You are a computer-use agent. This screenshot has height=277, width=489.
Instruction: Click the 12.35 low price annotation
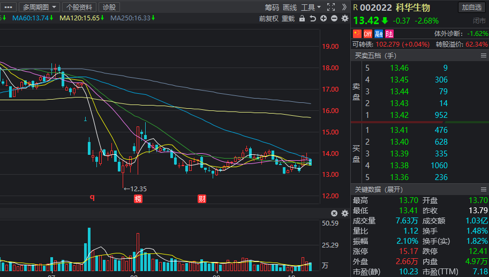pyautogui.click(x=135, y=189)
